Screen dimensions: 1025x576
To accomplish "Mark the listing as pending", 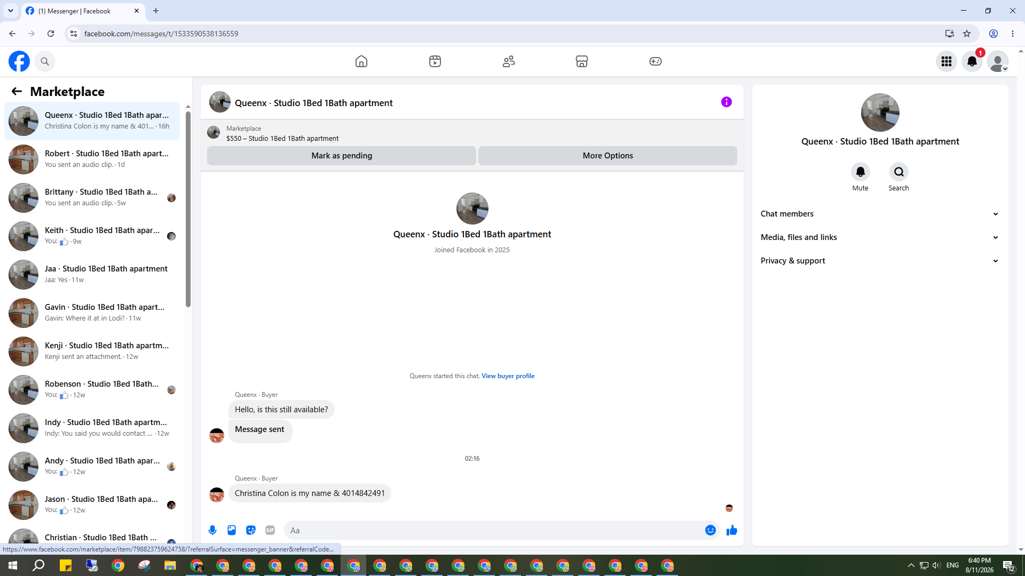I will (x=342, y=156).
